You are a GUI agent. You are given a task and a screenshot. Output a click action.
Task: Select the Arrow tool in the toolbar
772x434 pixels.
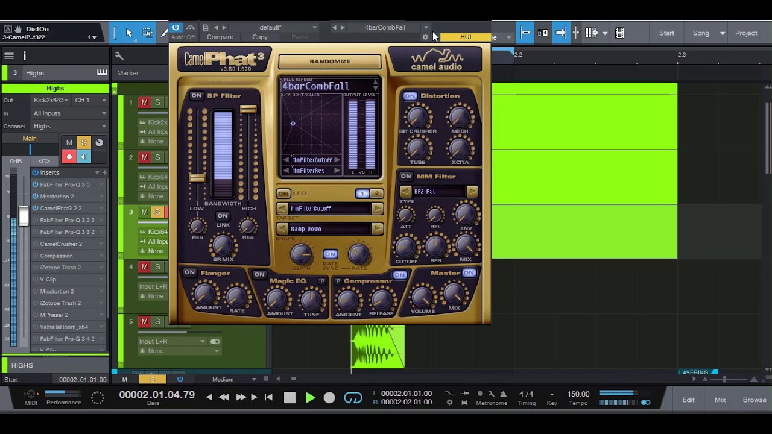[128, 33]
